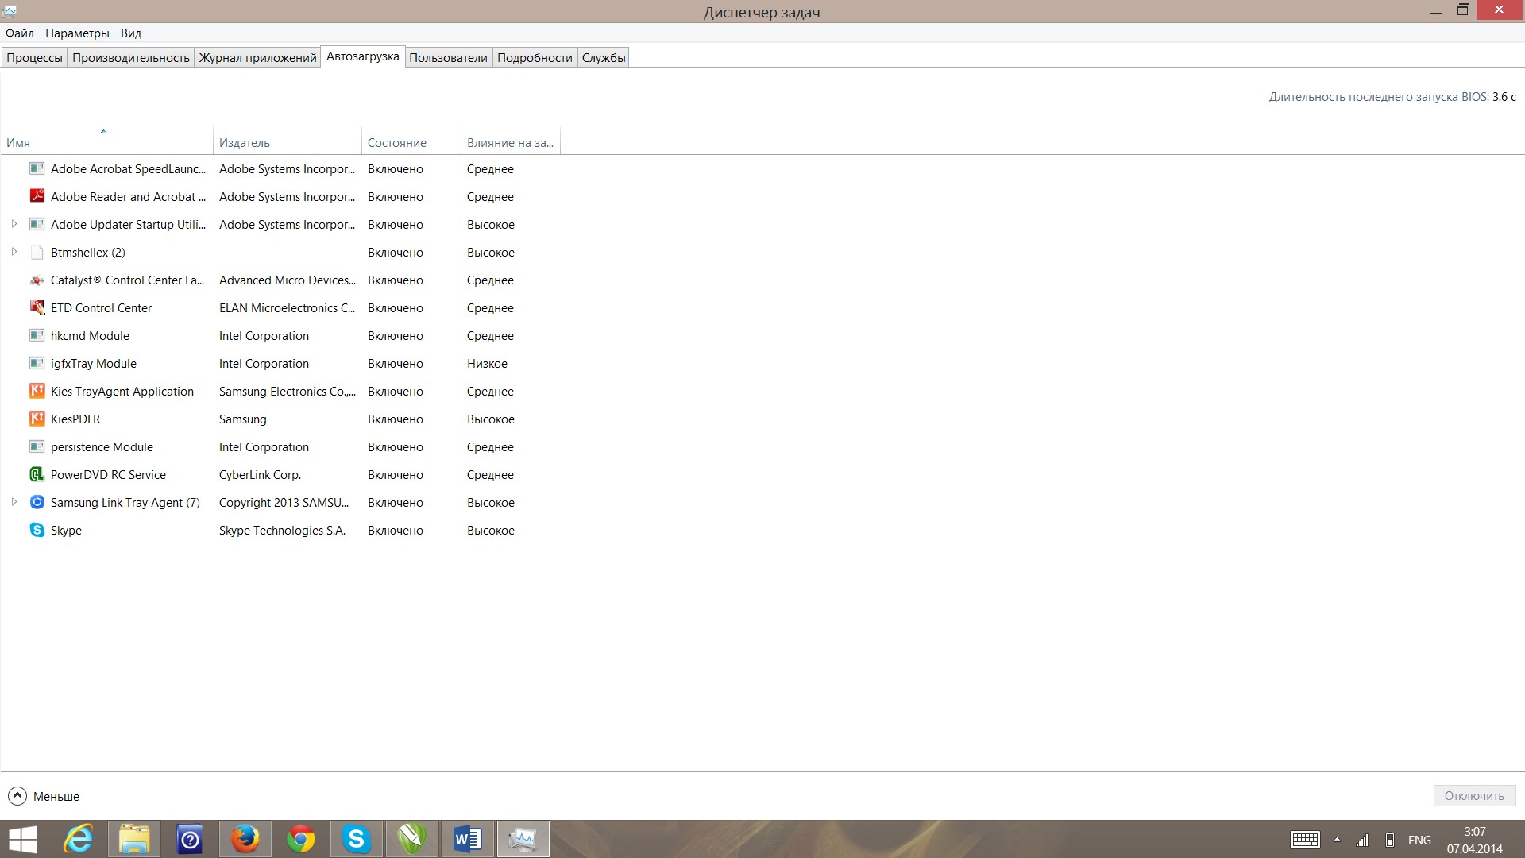
Task: Open the help question-mark app on the taskbar
Action: (190, 839)
